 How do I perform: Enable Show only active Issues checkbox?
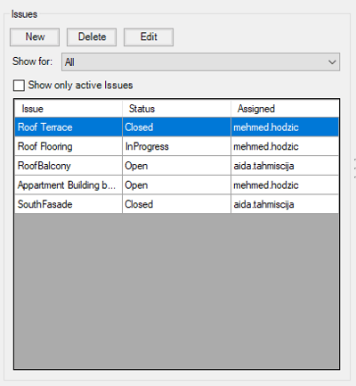tap(19, 86)
